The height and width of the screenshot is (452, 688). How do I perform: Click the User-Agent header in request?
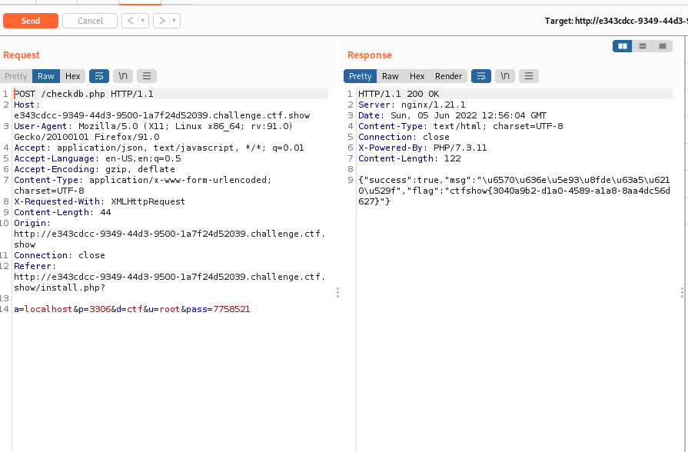[153, 131]
